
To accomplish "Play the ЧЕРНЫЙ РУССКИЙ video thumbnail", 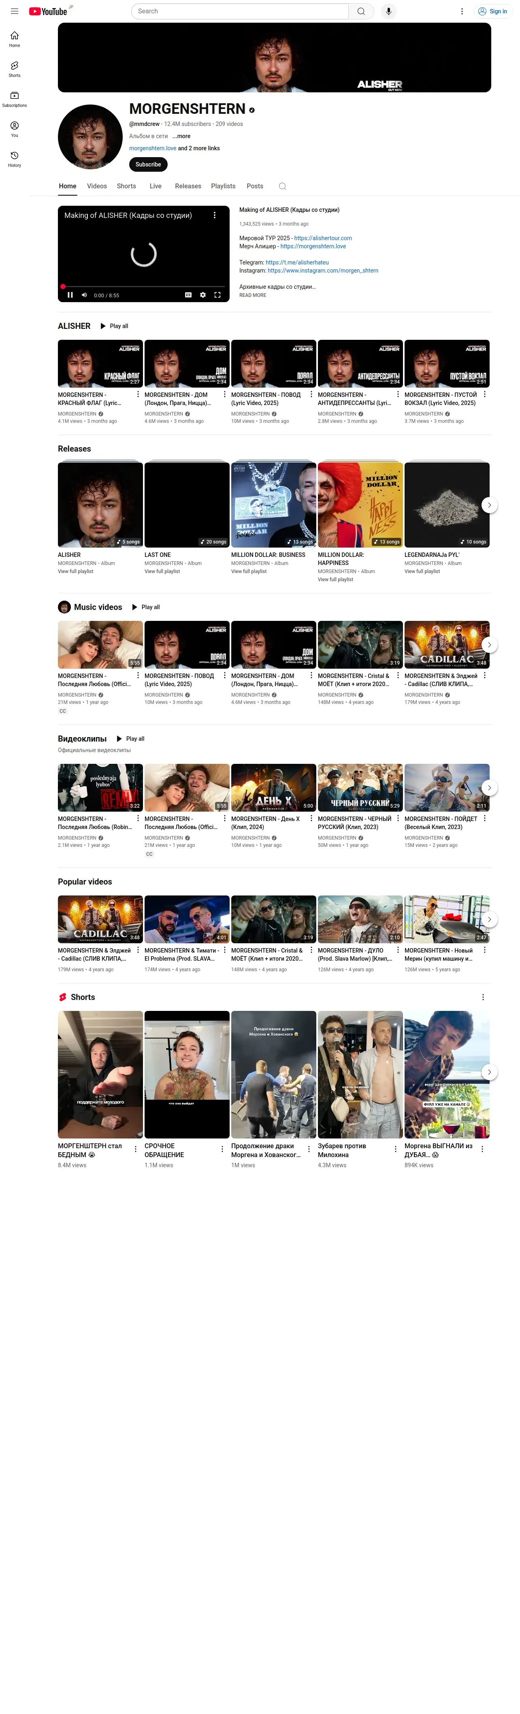I will [360, 787].
